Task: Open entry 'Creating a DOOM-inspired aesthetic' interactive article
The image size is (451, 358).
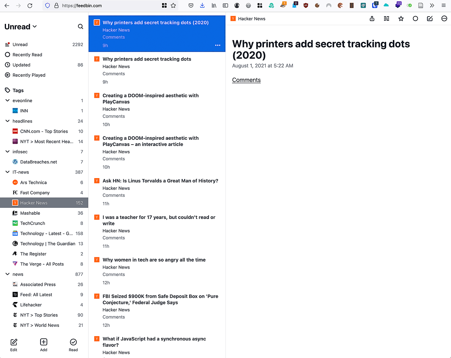Action: 157,152
